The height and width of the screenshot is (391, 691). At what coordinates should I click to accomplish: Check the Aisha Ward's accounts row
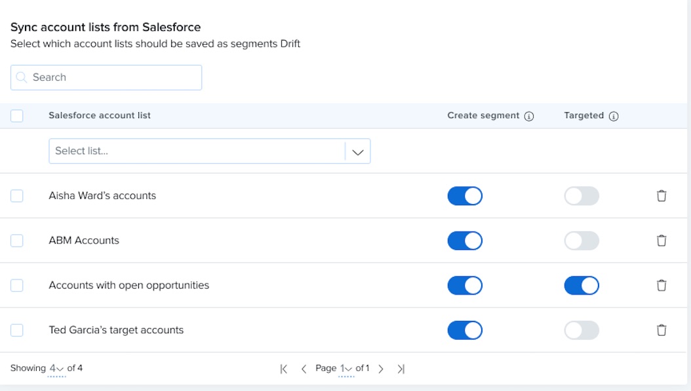tap(17, 195)
